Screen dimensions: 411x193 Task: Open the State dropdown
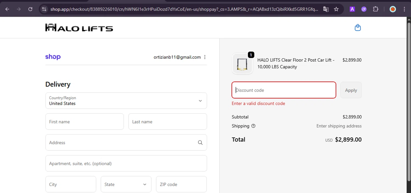click(x=126, y=184)
